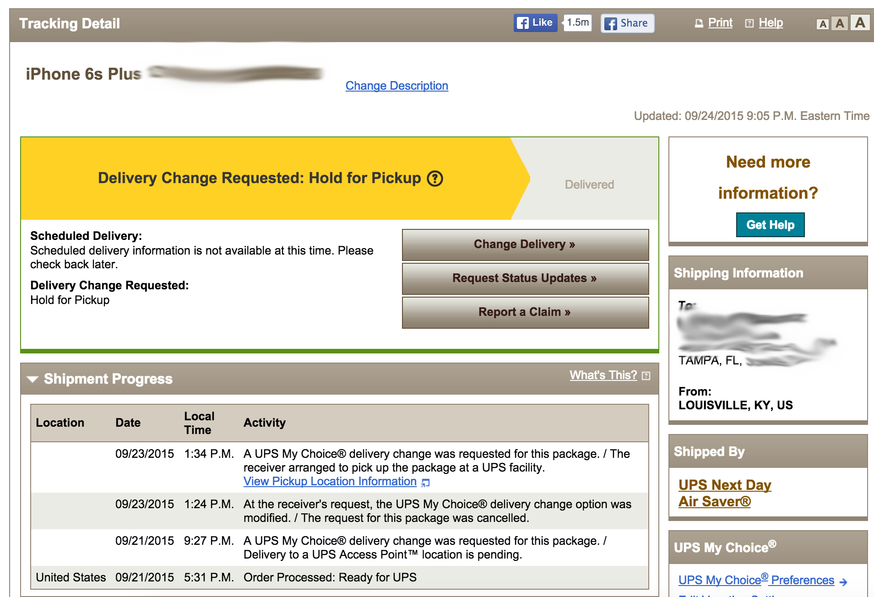Click 'Order Processed: Ready for UPS' activity text
The image size is (874, 597).
pos(330,577)
